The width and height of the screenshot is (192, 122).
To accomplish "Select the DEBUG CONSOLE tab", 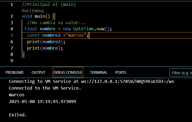I will 68,72.
